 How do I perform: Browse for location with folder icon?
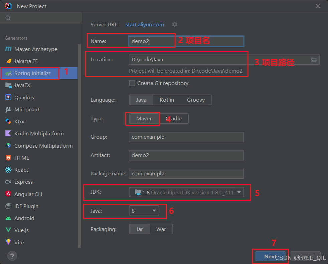(x=314, y=60)
